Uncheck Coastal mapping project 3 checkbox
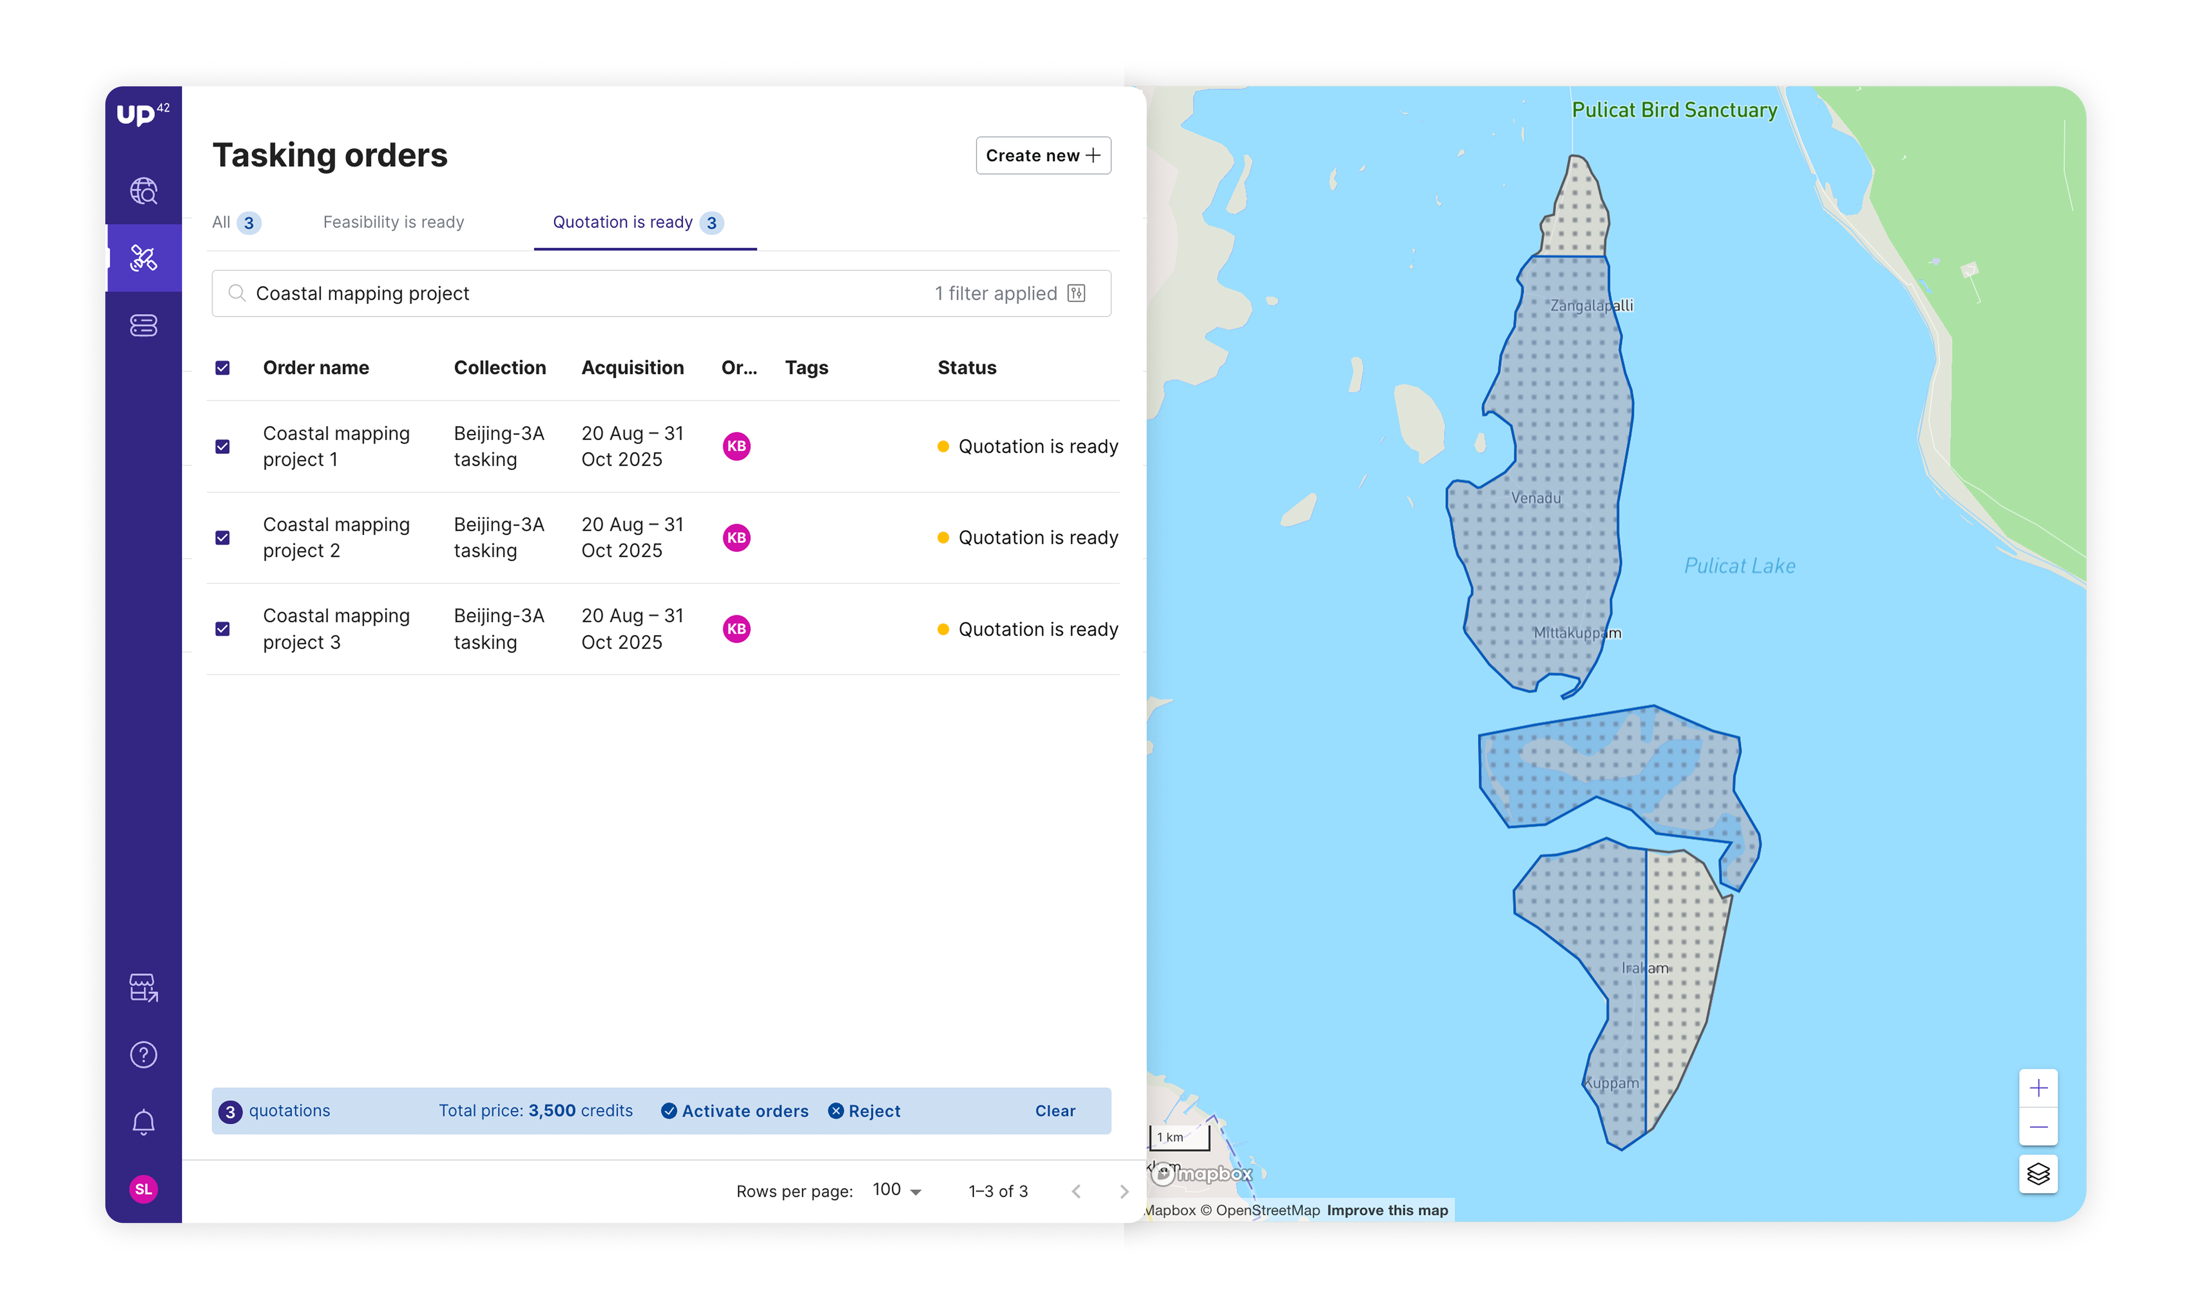 tap(222, 629)
